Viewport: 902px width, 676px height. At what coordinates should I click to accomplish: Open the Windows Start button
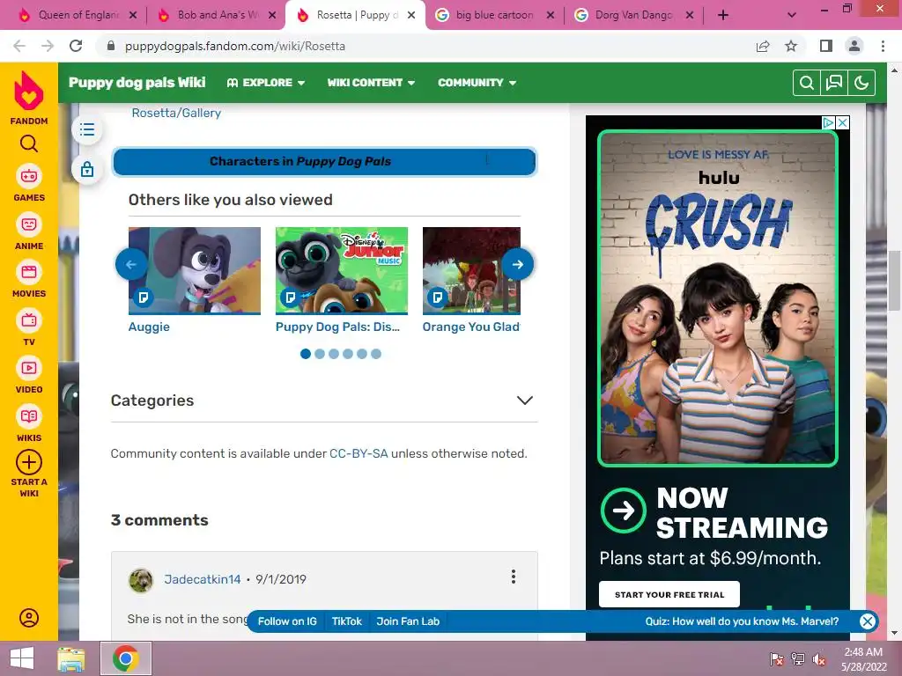click(22, 658)
